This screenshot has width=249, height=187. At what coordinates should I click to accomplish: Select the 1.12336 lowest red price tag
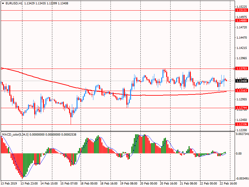(x=242, y=124)
